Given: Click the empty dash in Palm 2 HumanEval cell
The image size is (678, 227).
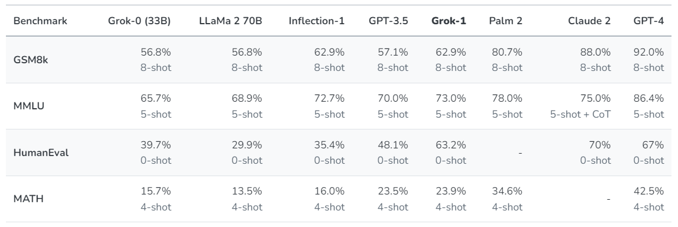Looking at the screenshot, I should click(520, 153).
